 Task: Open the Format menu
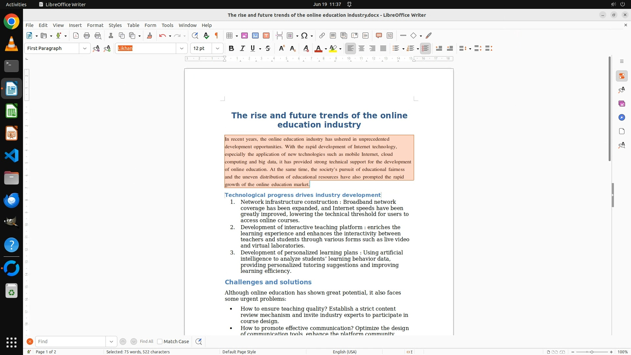pyautogui.click(x=95, y=25)
